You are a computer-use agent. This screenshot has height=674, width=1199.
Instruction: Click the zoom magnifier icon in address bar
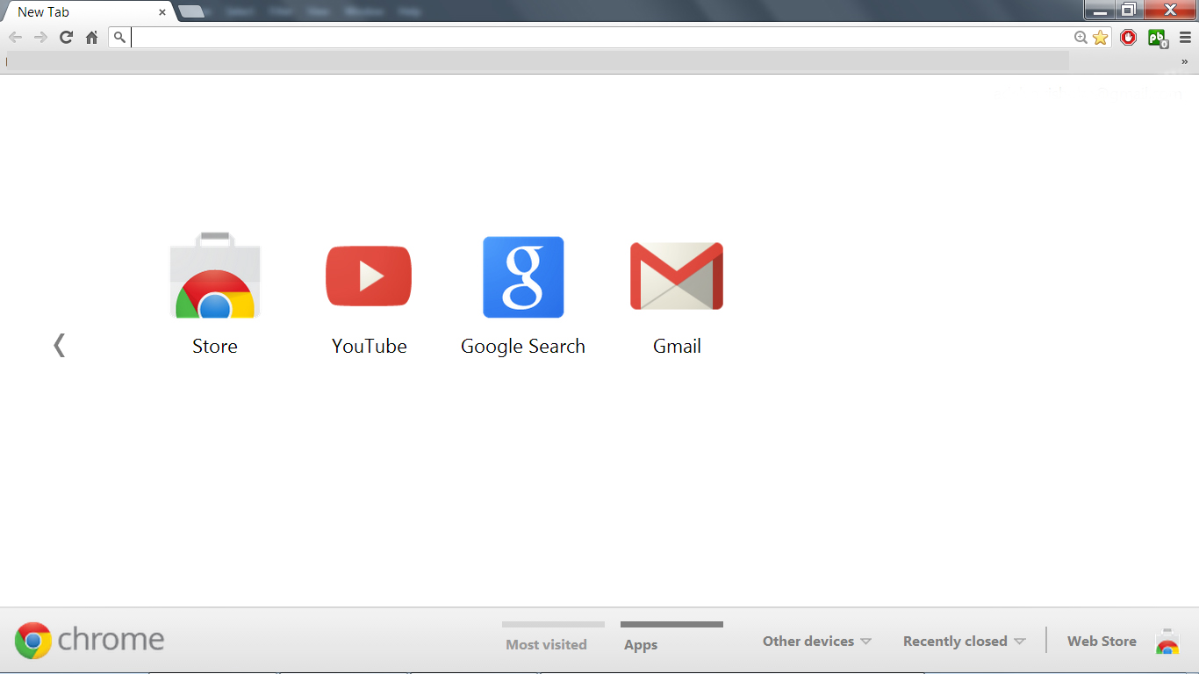pos(1081,37)
